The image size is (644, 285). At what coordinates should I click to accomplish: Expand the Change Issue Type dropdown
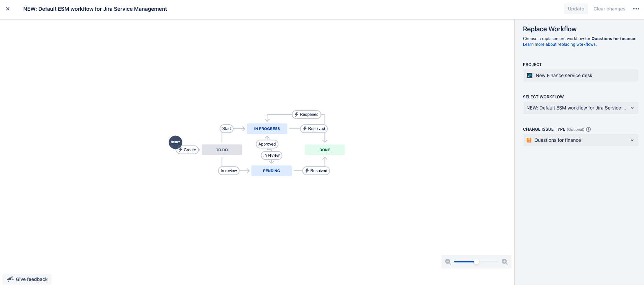tap(581, 140)
